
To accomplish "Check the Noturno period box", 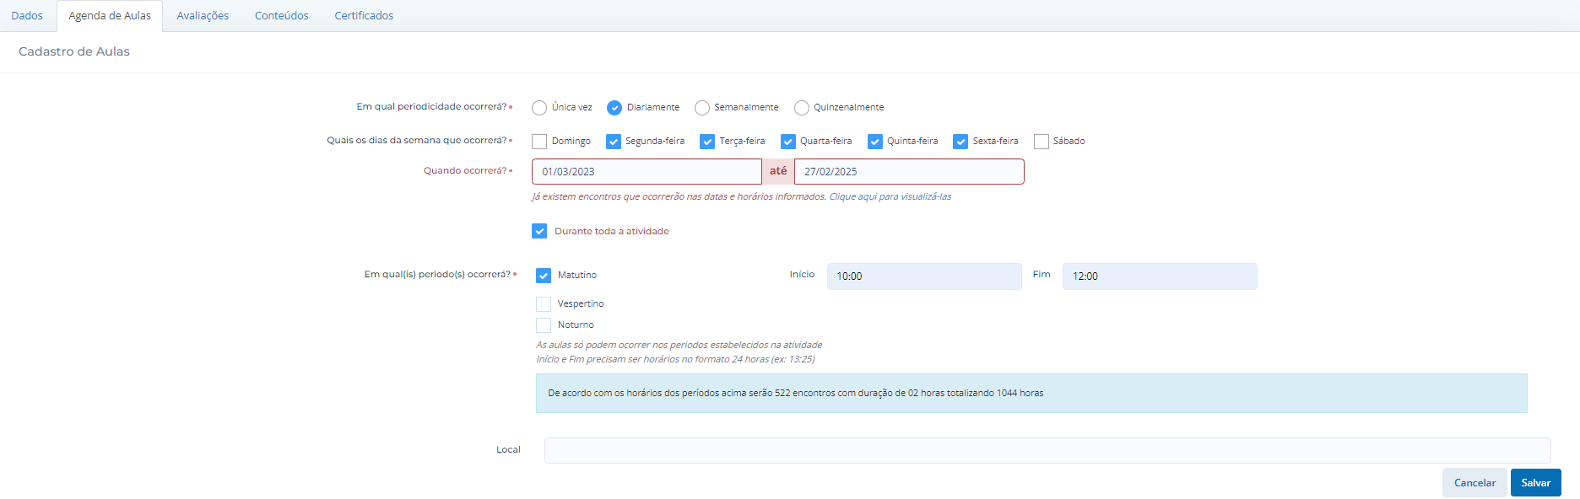I will (544, 325).
